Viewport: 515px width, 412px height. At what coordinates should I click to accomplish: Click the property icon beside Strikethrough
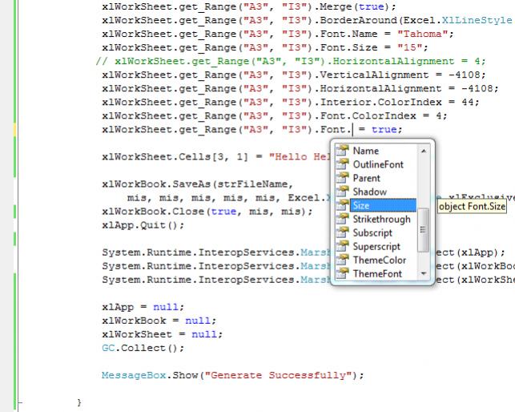(x=342, y=218)
